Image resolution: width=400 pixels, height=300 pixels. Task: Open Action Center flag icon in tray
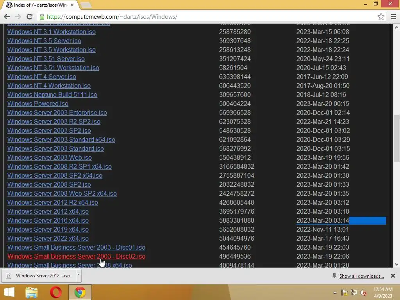pyautogui.click(x=345, y=293)
